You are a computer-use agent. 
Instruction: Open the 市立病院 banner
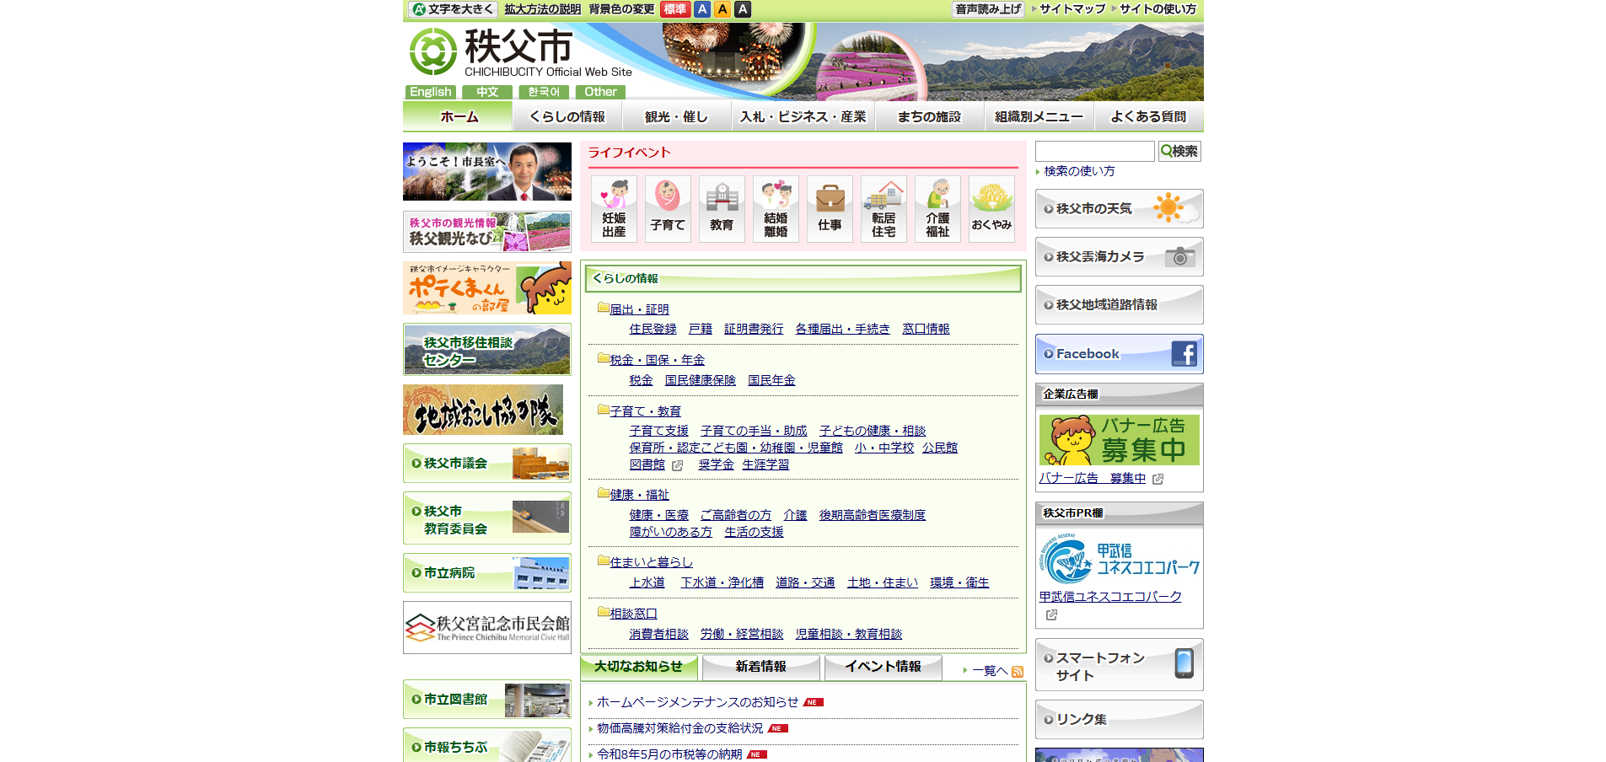pos(487,573)
